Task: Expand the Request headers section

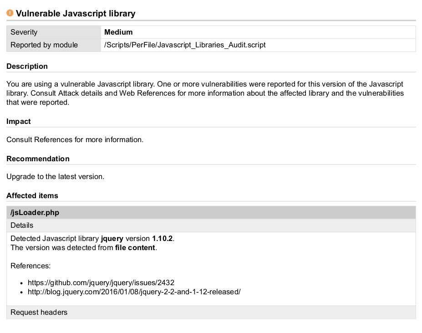Action: pos(39,313)
